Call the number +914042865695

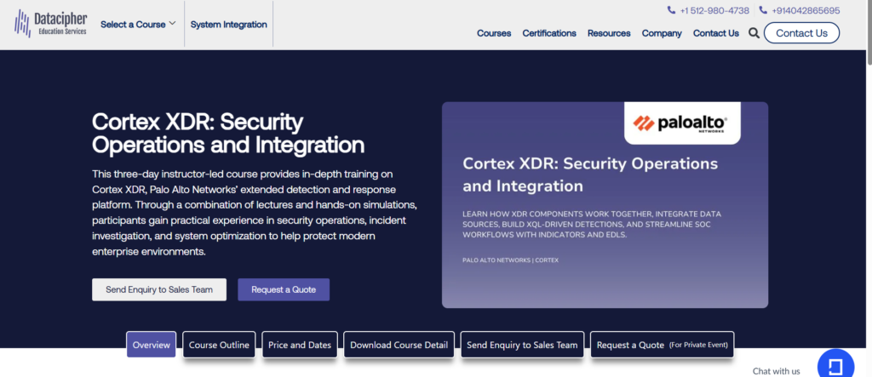[x=806, y=10]
